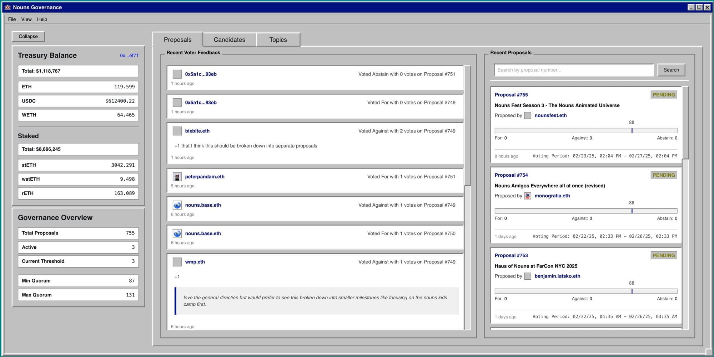The height and width of the screenshot is (357, 714).
Task: Open treasury address 0x...ef71 link
Action: 129,56
